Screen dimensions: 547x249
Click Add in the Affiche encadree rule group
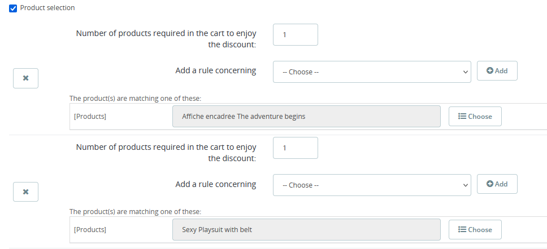tap(497, 71)
